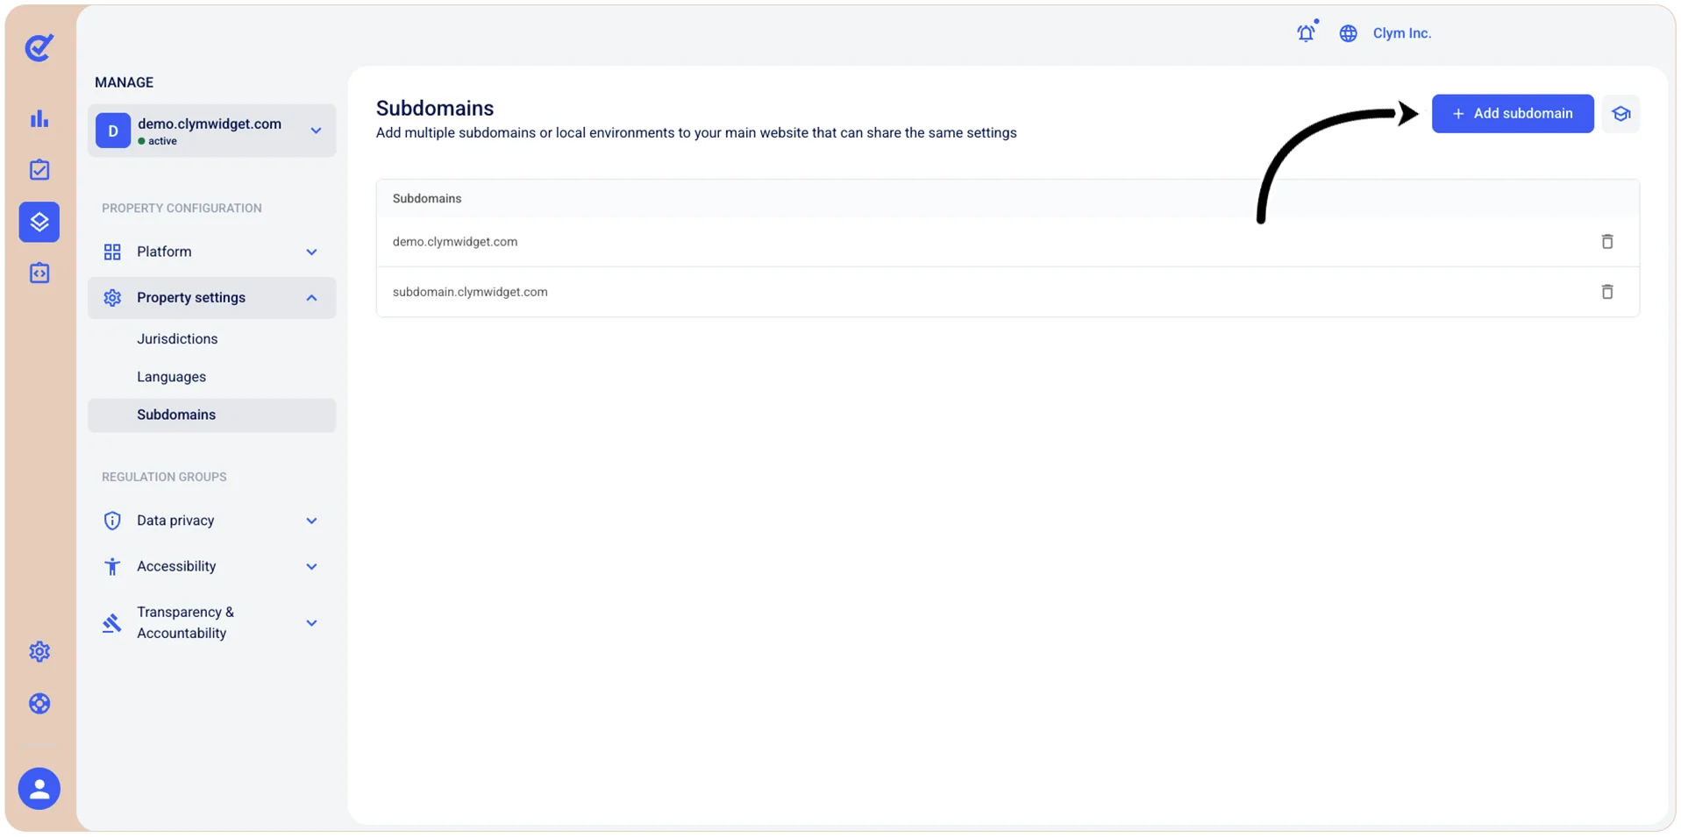Click the Data privacy shield icon
Screen dimensions: 1681x837
(112, 521)
